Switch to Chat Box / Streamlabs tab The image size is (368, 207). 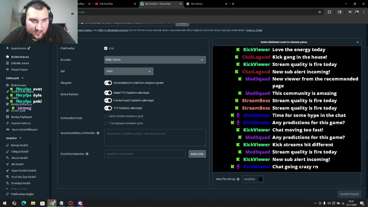[x=161, y=4]
